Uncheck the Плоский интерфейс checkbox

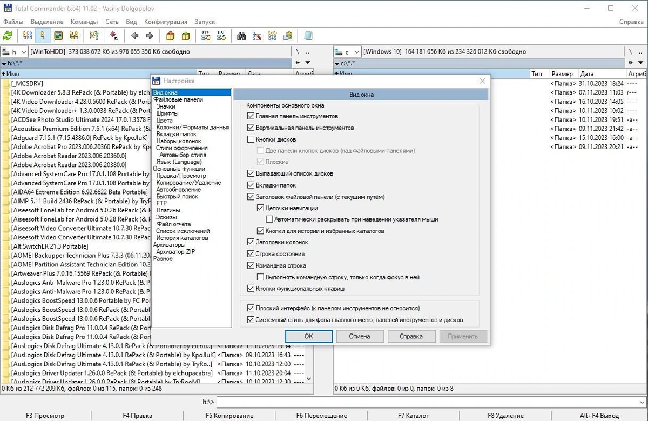tap(251, 308)
